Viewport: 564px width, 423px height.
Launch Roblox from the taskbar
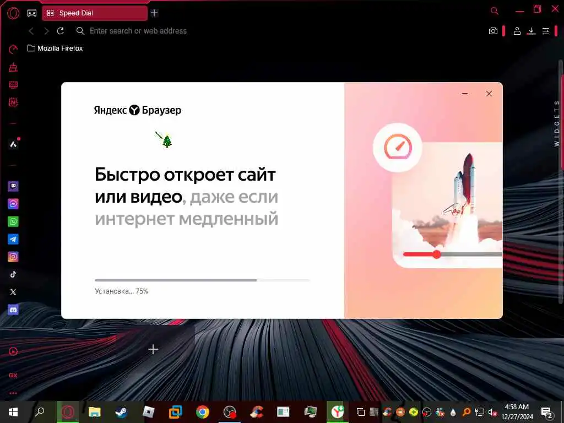pyautogui.click(x=148, y=412)
